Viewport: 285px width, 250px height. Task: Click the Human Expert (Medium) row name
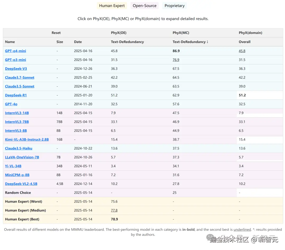click(25, 210)
